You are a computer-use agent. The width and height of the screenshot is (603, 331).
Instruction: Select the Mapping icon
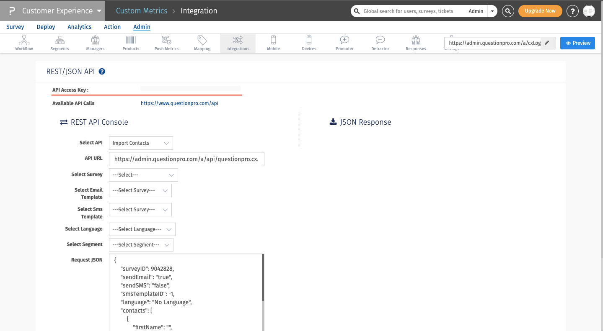click(202, 43)
